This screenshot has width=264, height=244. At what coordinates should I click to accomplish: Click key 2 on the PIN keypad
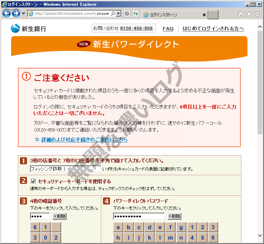(56, 238)
